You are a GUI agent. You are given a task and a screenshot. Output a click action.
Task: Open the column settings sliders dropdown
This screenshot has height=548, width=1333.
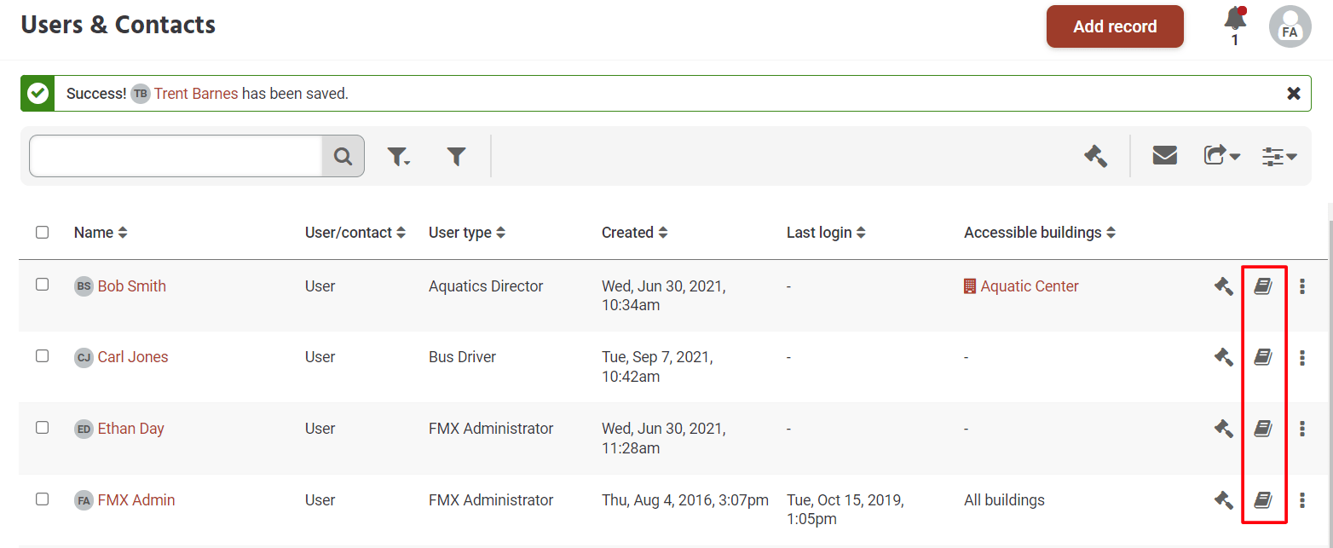coord(1279,156)
